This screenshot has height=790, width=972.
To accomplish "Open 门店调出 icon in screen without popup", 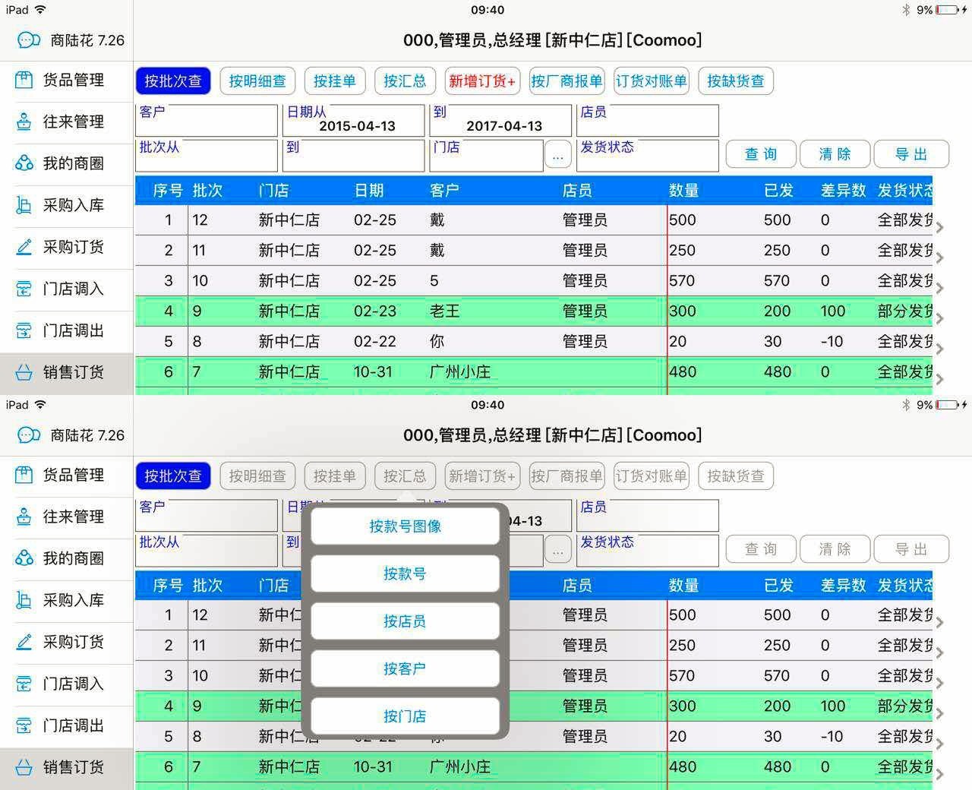I will (x=24, y=330).
